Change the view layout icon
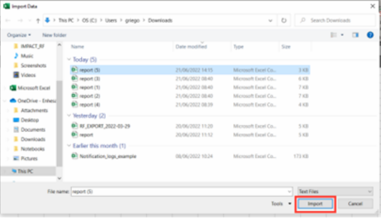381x218 pixels. coord(334,35)
